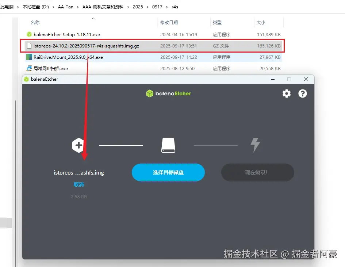Image resolution: width=345 pixels, height=267 pixels.
Task: Maximize the balenaEtcher window
Action: pyautogui.click(x=289, y=79)
